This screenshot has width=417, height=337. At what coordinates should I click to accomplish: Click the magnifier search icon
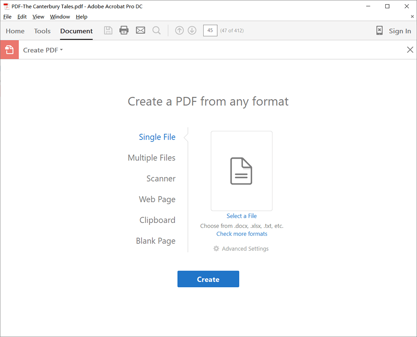pyautogui.click(x=156, y=30)
